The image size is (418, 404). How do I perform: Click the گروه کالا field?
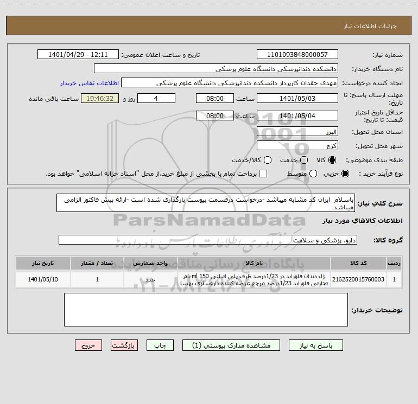click(x=208, y=240)
